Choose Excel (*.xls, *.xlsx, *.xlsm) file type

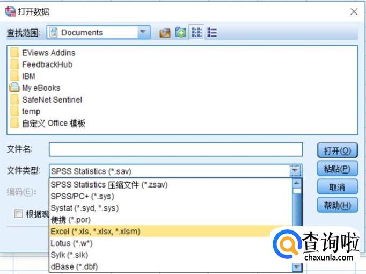(x=171, y=232)
